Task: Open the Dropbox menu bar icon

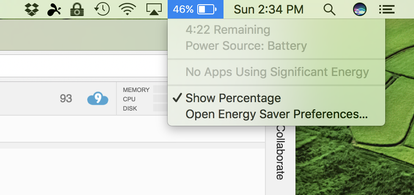Action: [x=32, y=9]
